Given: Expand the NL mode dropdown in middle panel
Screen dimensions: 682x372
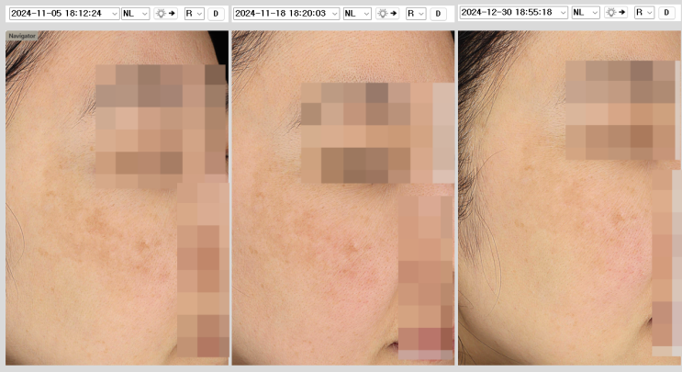Looking at the screenshot, I should coord(357,14).
